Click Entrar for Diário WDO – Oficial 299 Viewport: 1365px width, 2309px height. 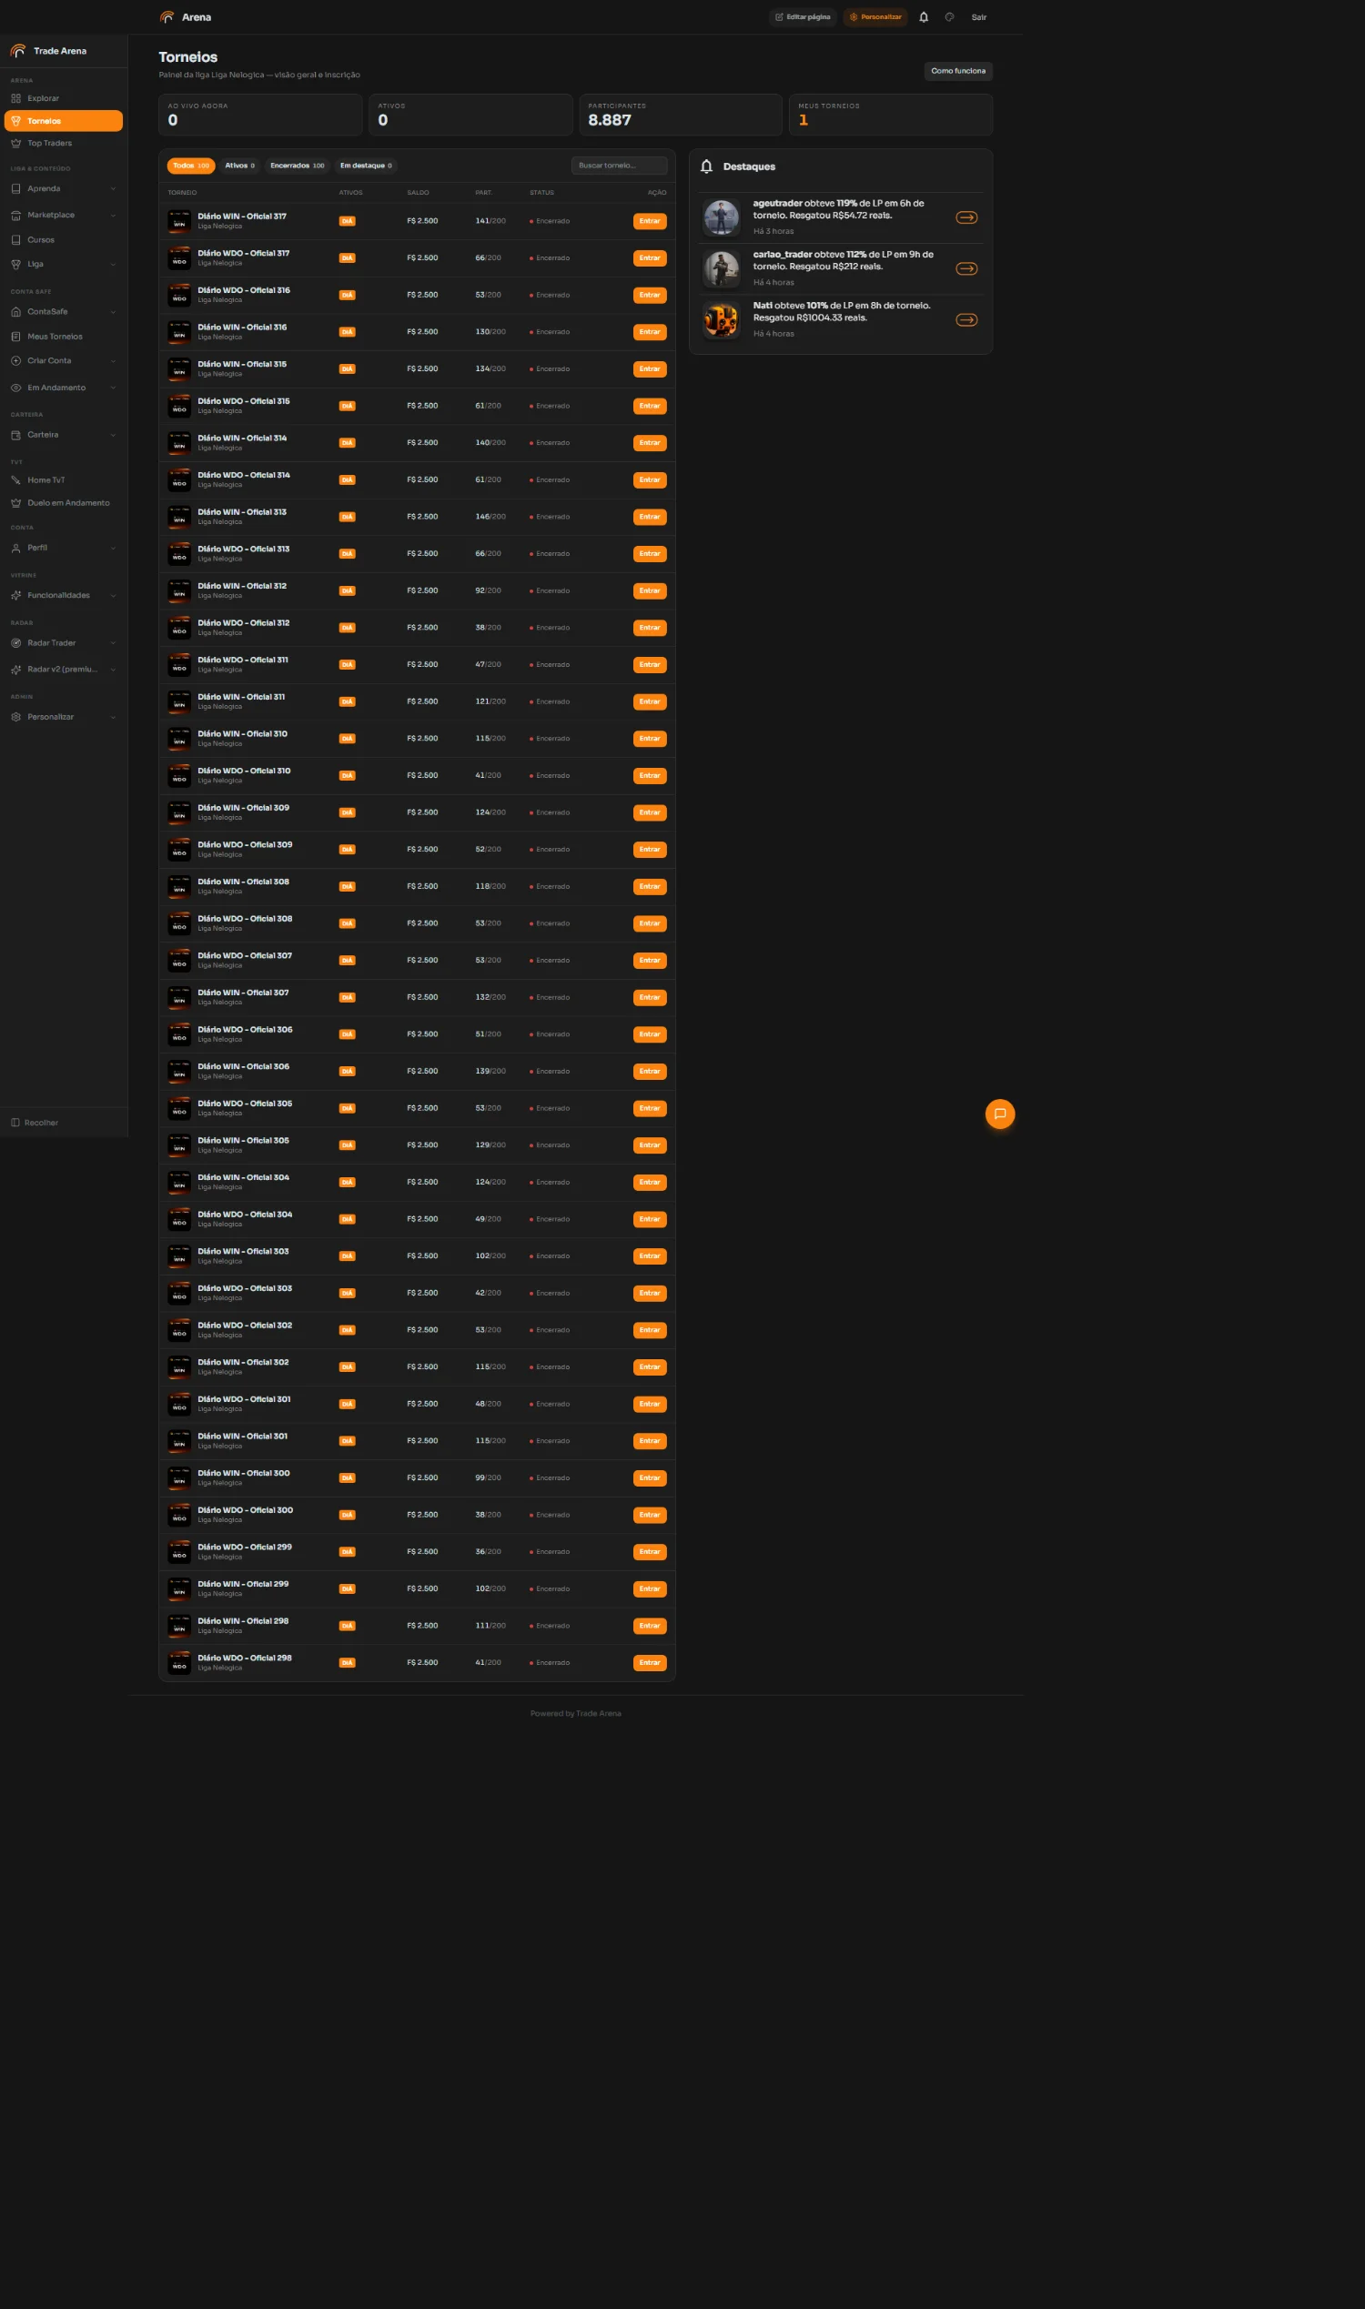coord(650,1551)
